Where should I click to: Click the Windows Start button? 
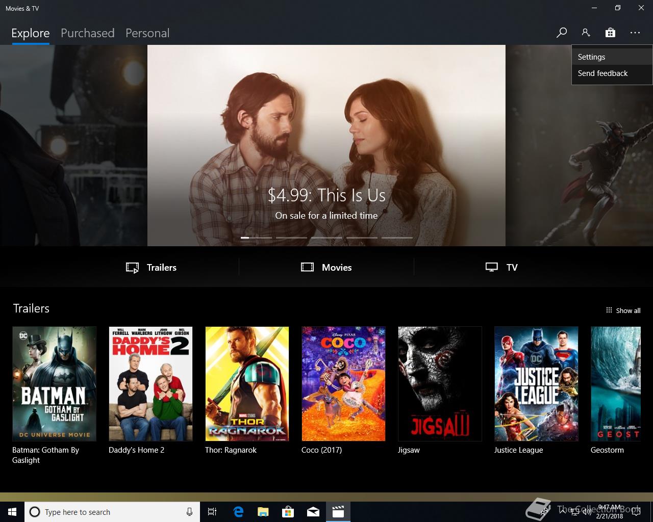tap(12, 512)
